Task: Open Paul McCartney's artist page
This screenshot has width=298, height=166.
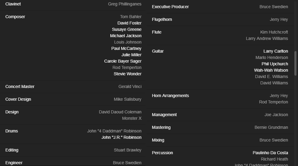Action: 126,48
